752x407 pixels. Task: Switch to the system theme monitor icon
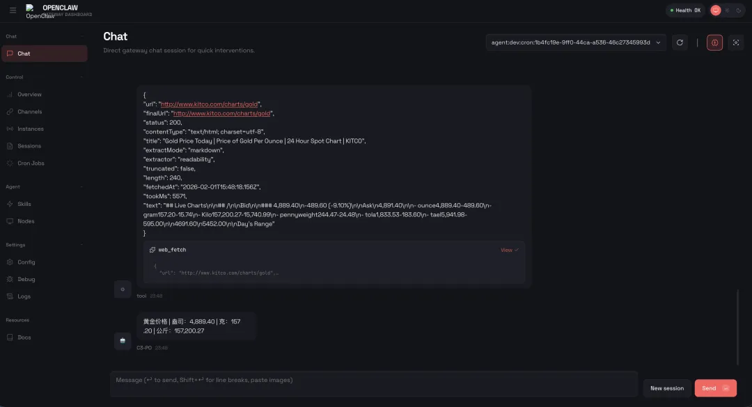(715, 10)
